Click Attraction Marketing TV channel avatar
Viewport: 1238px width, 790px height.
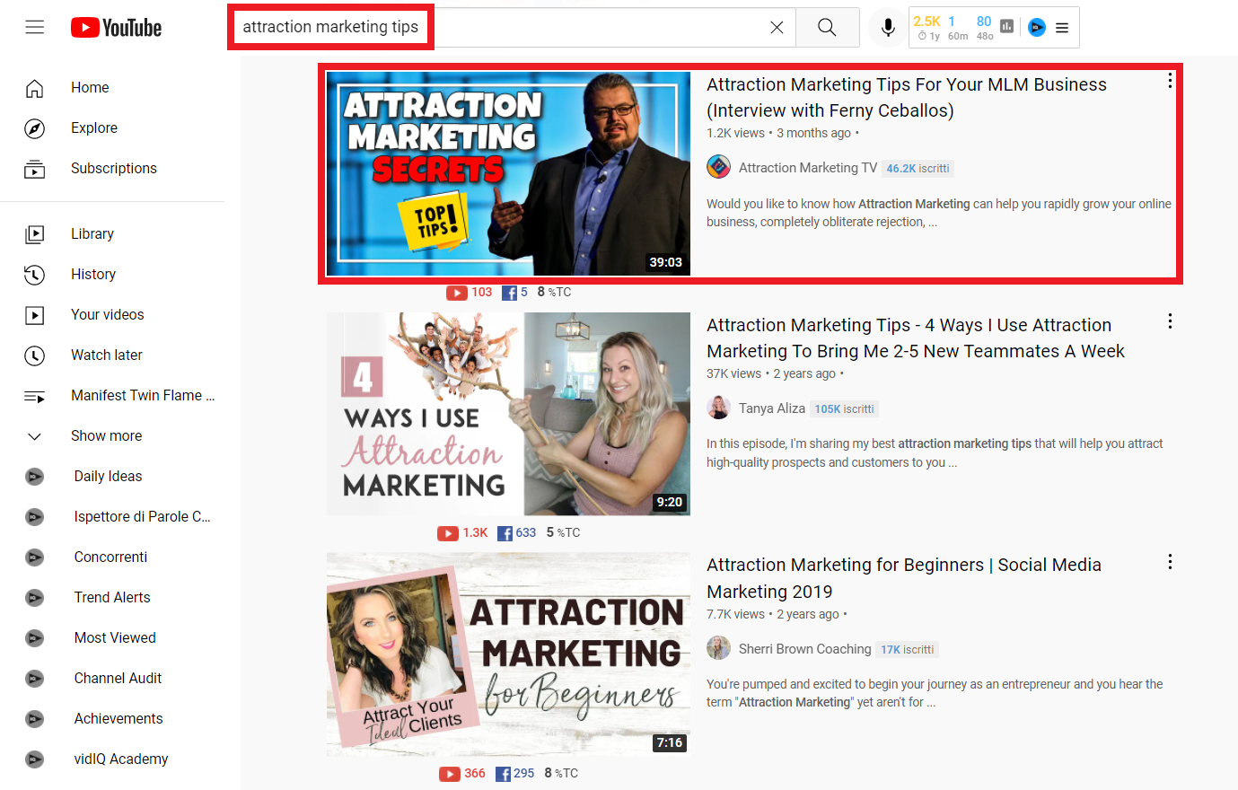point(718,167)
